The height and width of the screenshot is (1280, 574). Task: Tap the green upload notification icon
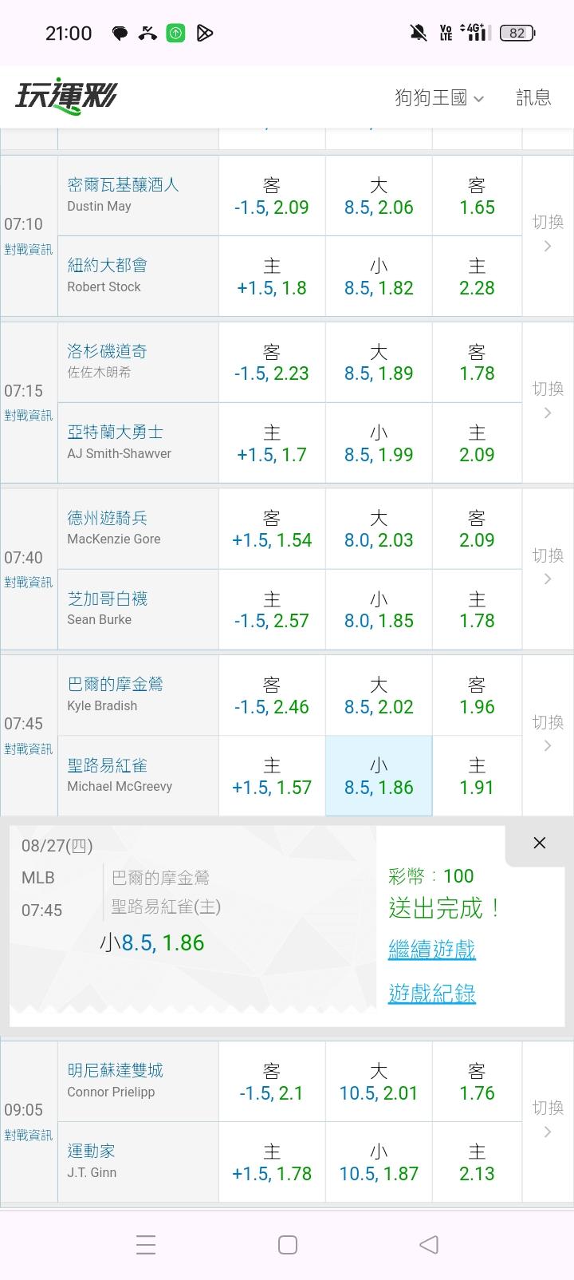[175, 33]
